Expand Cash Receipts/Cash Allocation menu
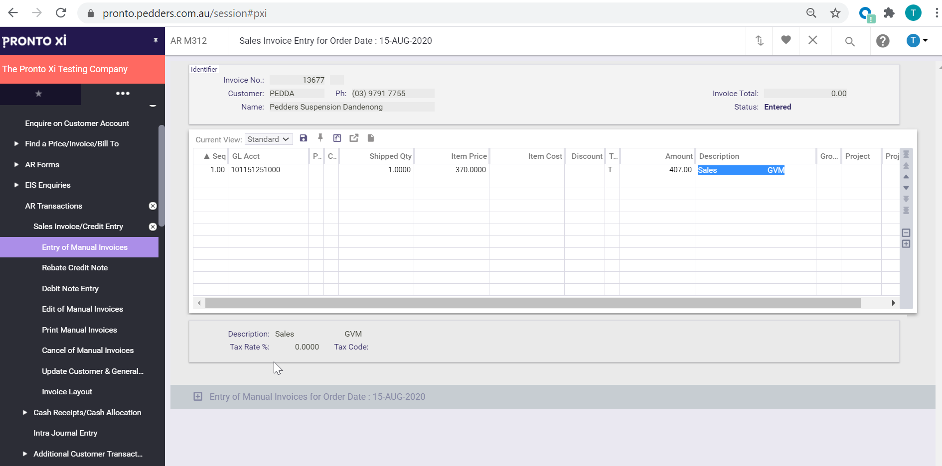The height and width of the screenshot is (466, 942). (25, 412)
